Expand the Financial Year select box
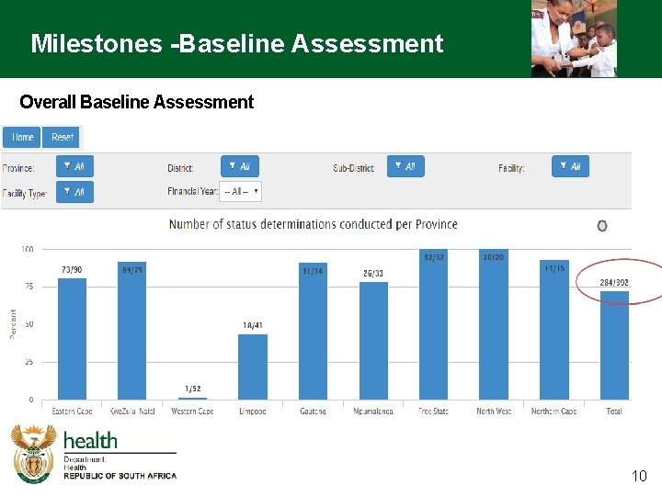Image resolution: width=662 pixels, height=496 pixels. pyautogui.click(x=240, y=191)
